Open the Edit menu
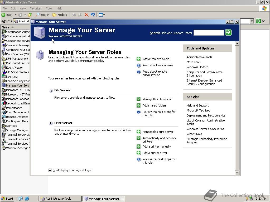 click(13, 8)
